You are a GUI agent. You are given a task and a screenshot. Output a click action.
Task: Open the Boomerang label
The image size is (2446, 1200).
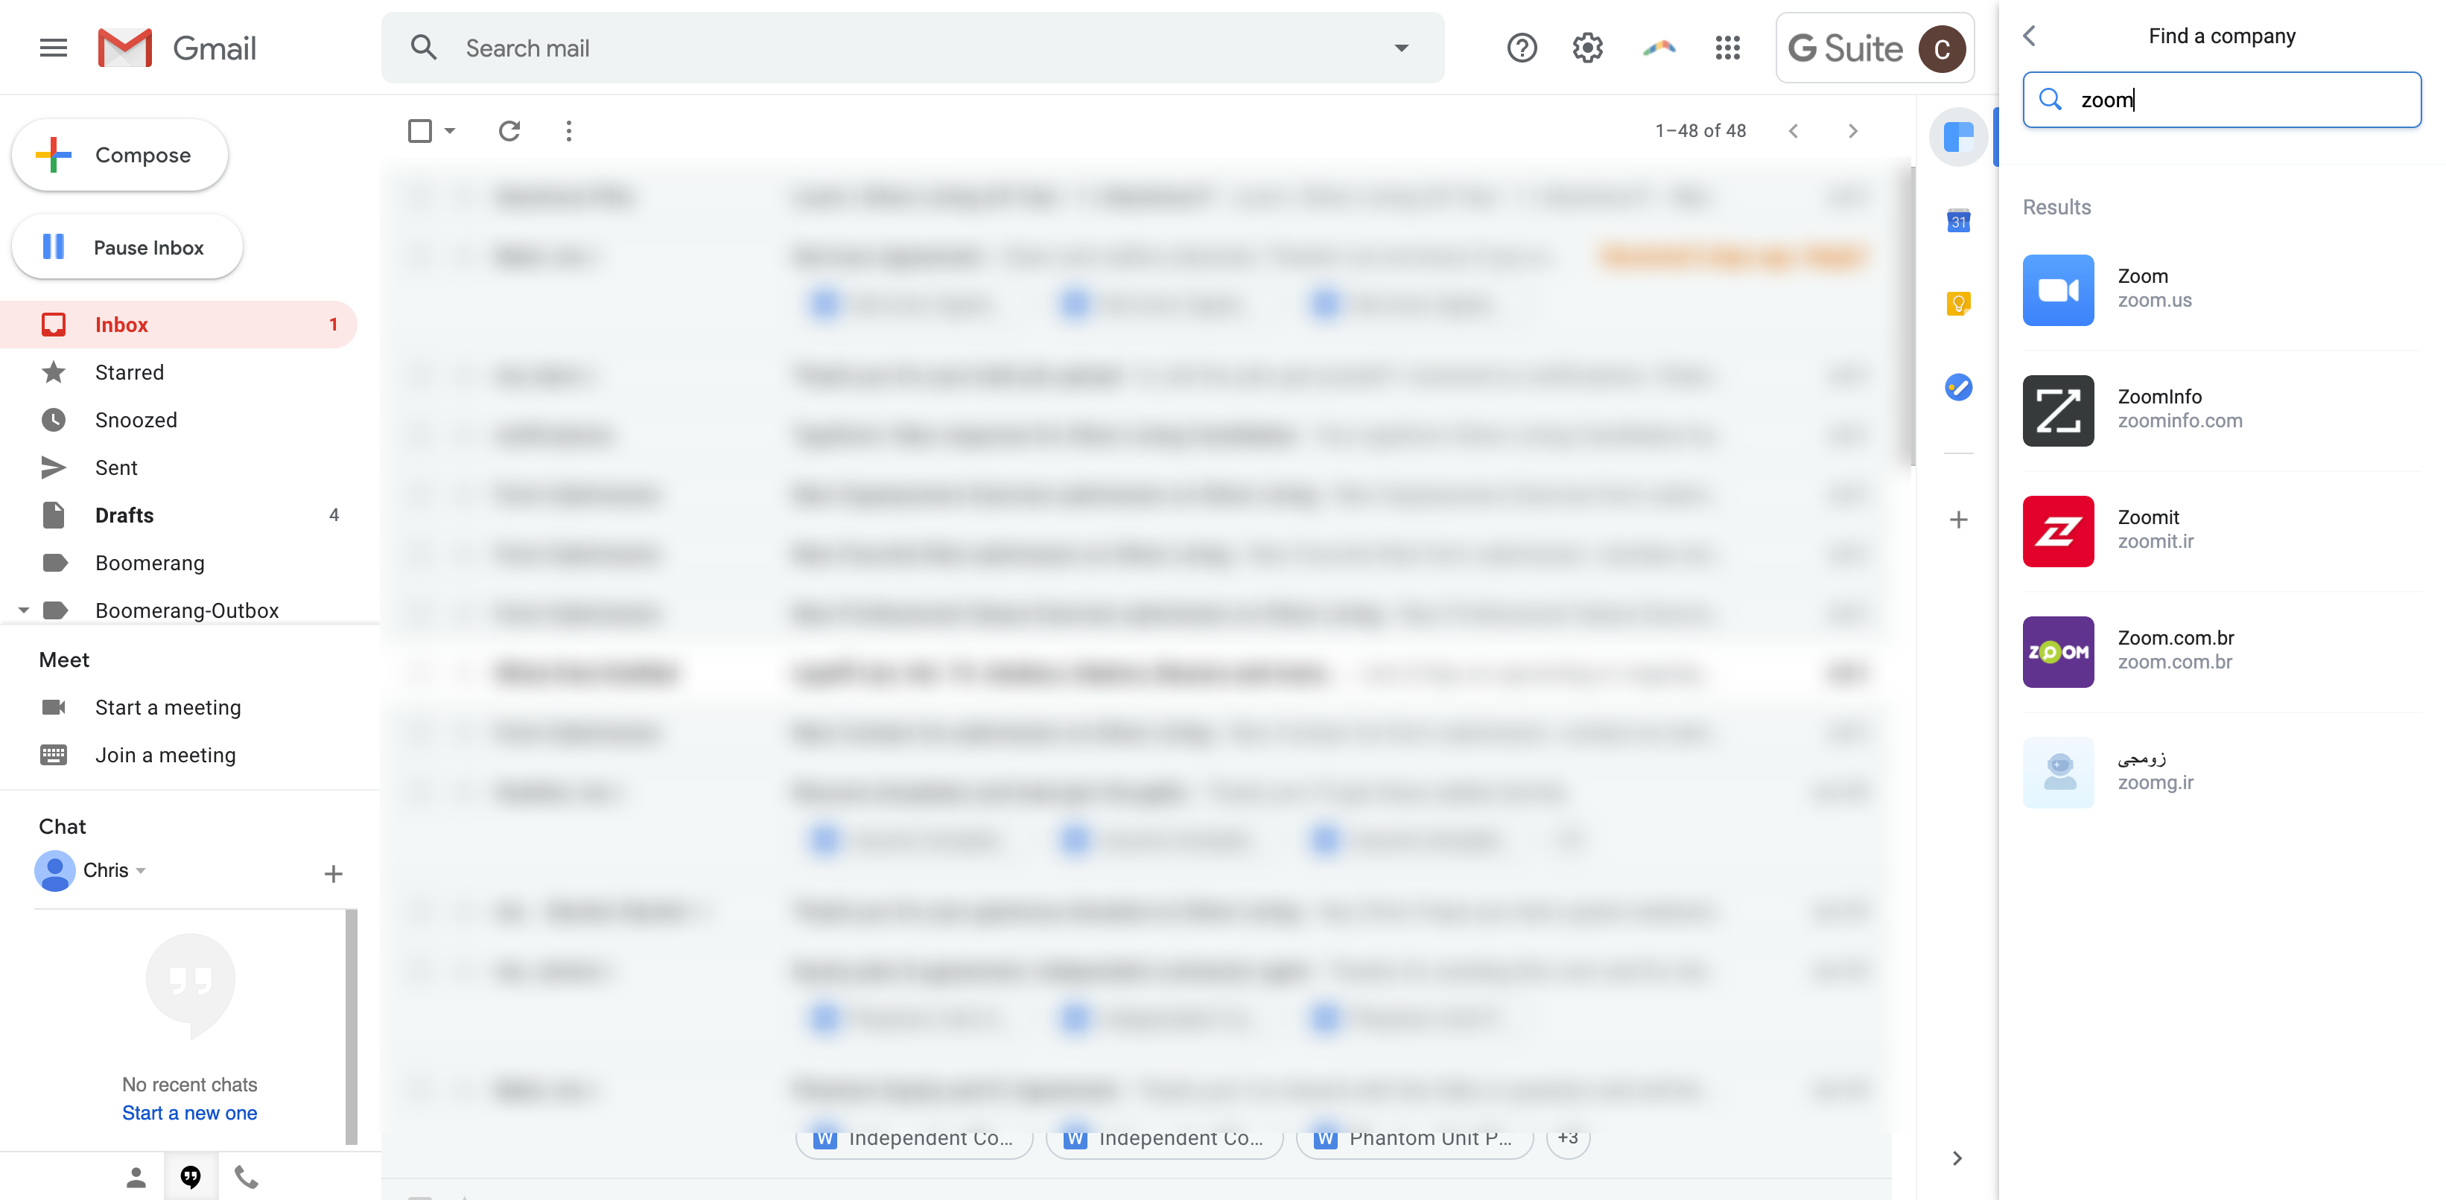click(x=179, y=562)
